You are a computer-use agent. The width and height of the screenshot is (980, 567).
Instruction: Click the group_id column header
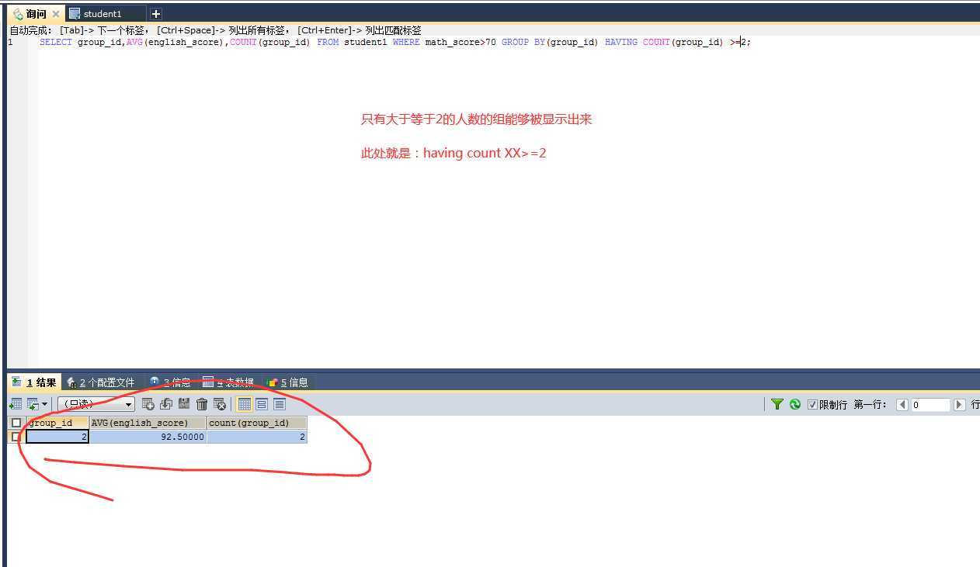coord(57,423)
